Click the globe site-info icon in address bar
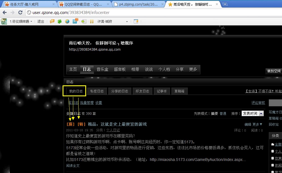The image size is (282, 173). coord(29,12)
